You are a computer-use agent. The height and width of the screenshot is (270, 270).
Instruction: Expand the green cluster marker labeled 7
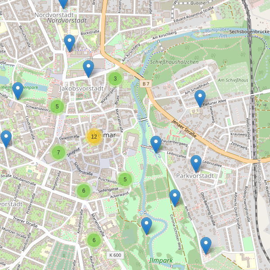pos(58,152)
